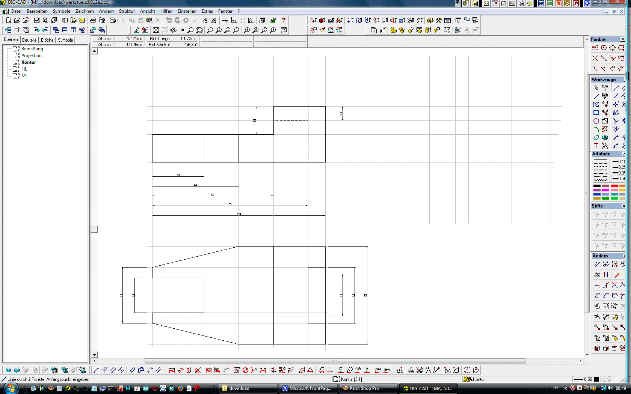The height and width of the screenshot is (394, 631).
Task: Select the Kontur layer
Action: click(29, 62)
